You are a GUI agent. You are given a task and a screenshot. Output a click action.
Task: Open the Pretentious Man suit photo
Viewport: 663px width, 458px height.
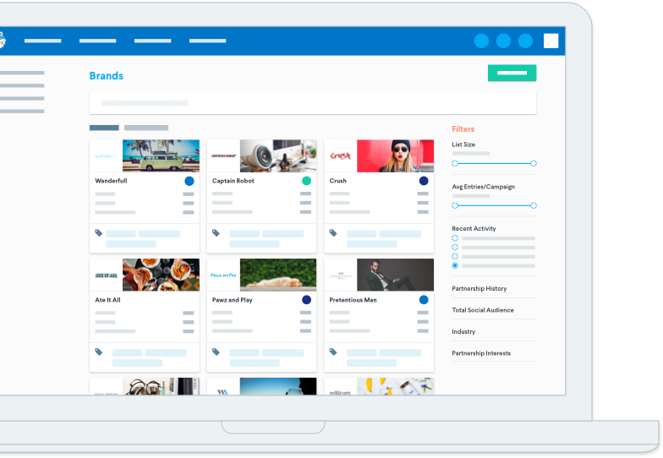point(396,275)
